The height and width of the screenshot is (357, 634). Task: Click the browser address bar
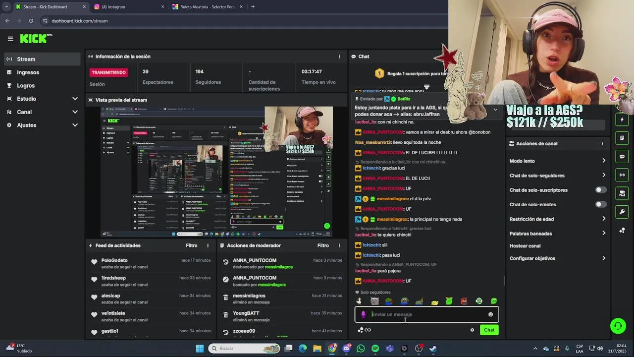tap(243, 21)
